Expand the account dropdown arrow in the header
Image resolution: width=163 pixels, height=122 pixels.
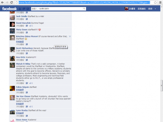point(155,9)
